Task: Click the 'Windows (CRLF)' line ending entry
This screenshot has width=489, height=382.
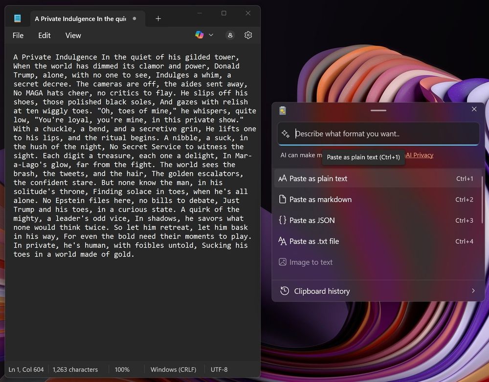Action: (x=174, y=369)
